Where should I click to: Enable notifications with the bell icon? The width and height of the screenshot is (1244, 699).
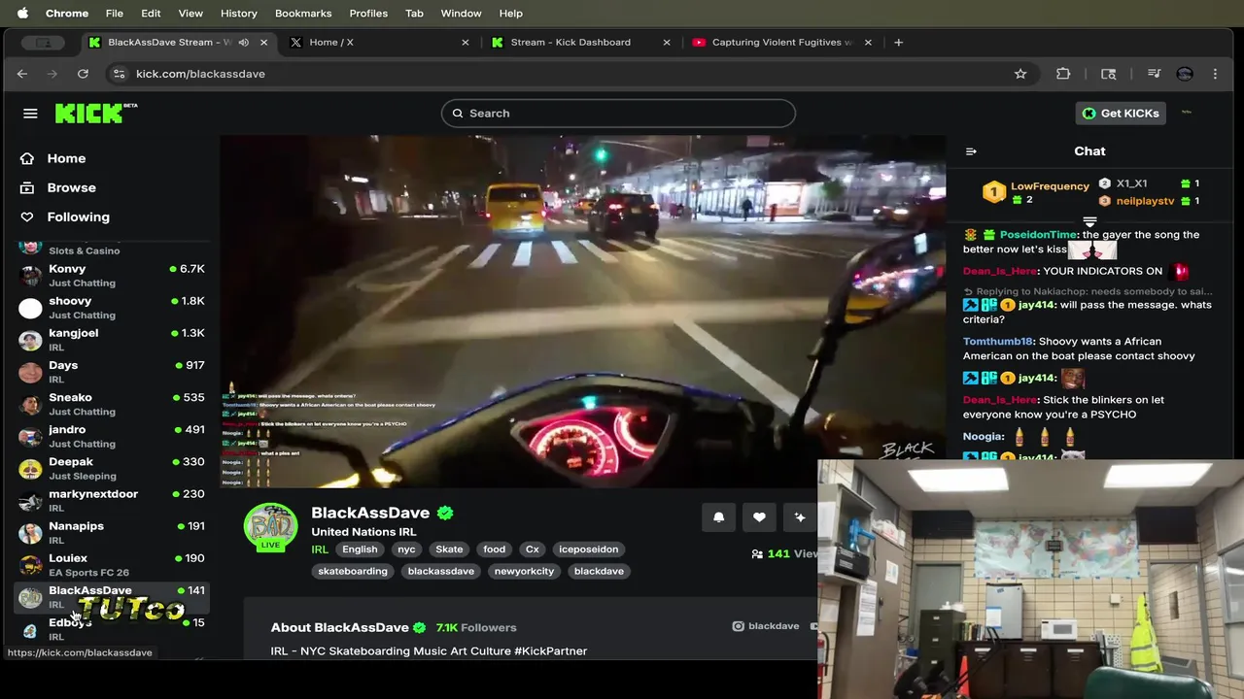tap(719, 517)
